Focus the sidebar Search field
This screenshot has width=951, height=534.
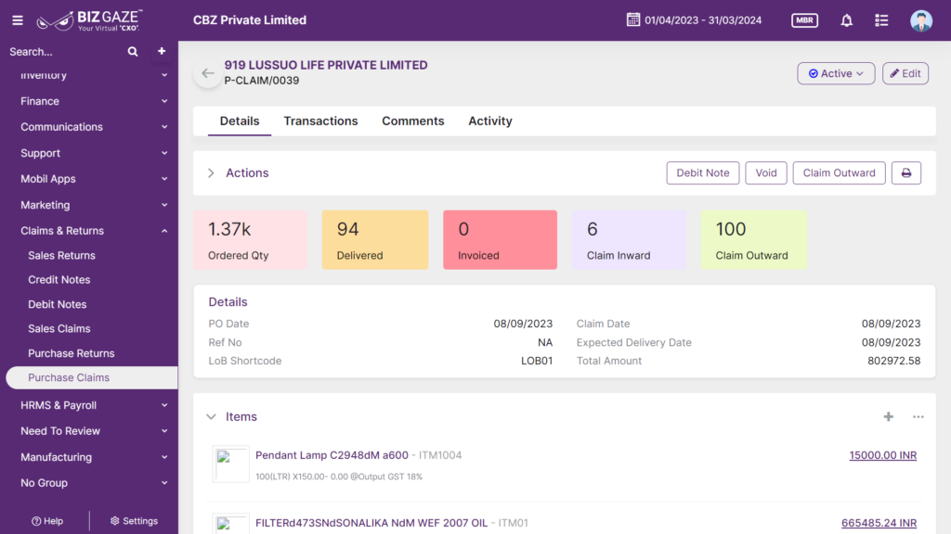(66, 52)
